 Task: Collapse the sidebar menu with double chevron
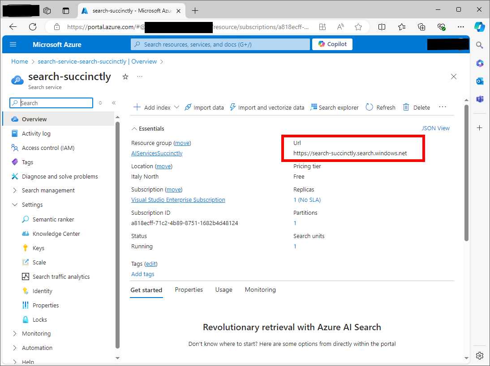tap(114, 103)
